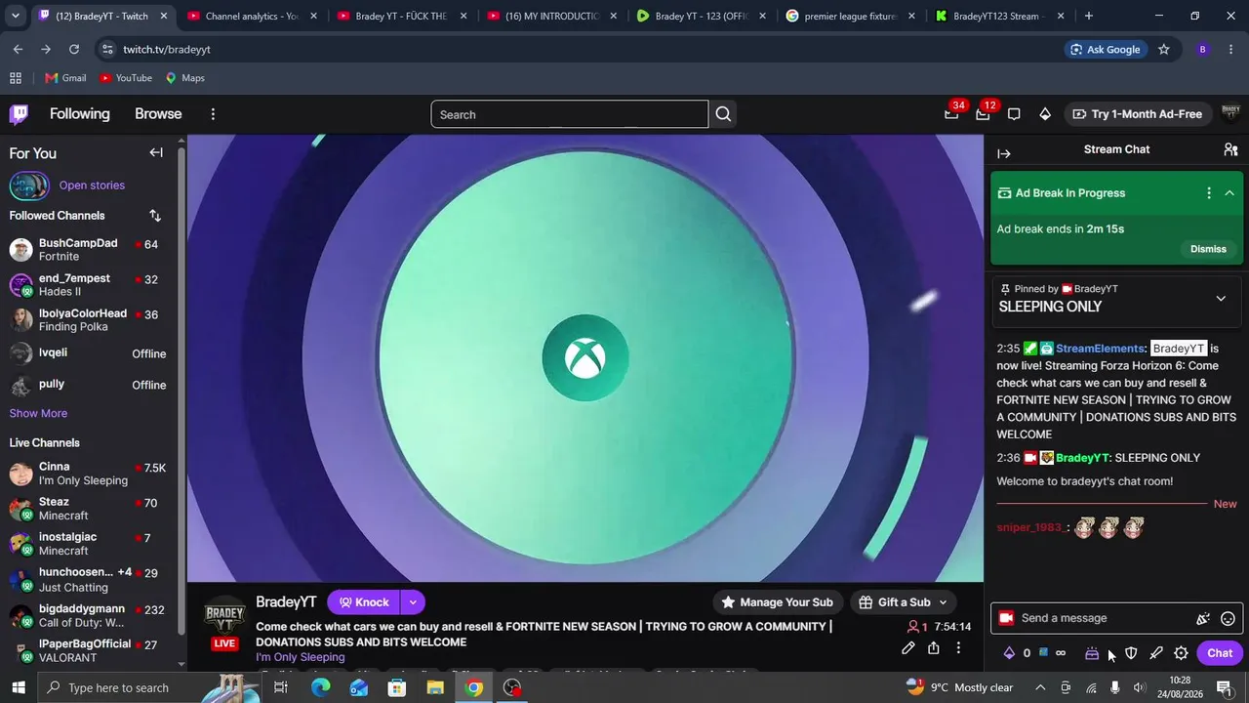
Task: Click Open stories link
Action: pos(92,186)
